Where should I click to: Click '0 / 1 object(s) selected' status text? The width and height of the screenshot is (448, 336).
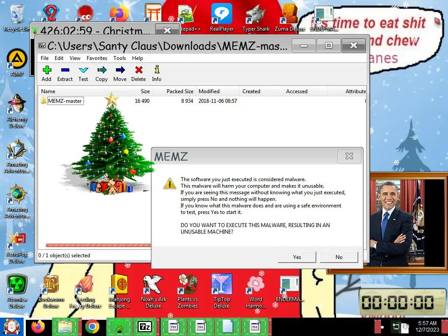tap(64, 255)
